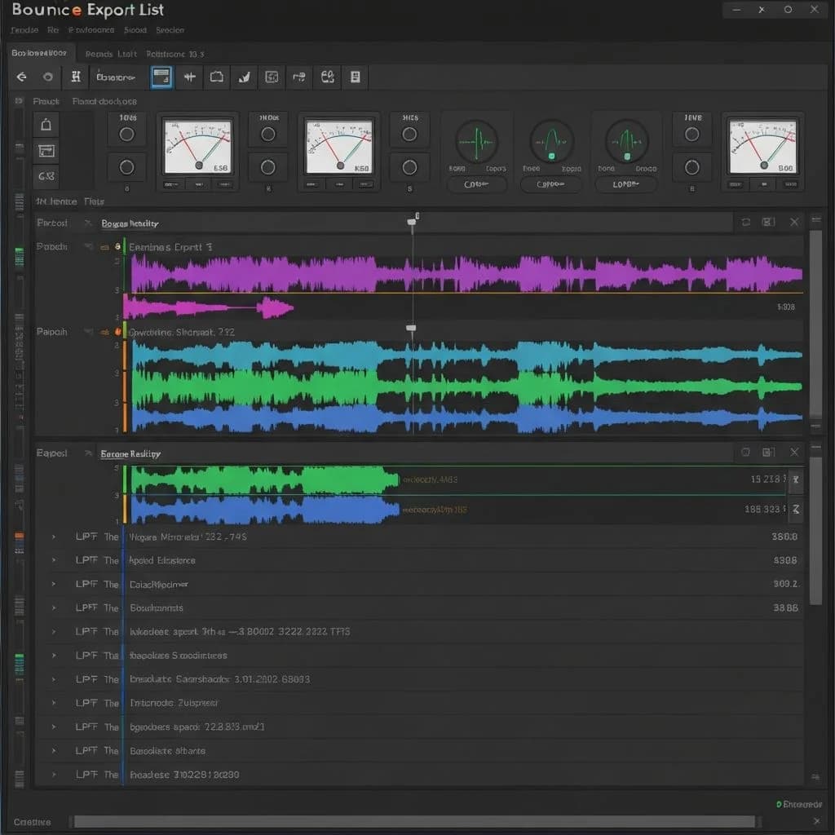Collapse the last LPF The row chevron
The height and width of the screenshot is (835, 835).
coord(53,775)
